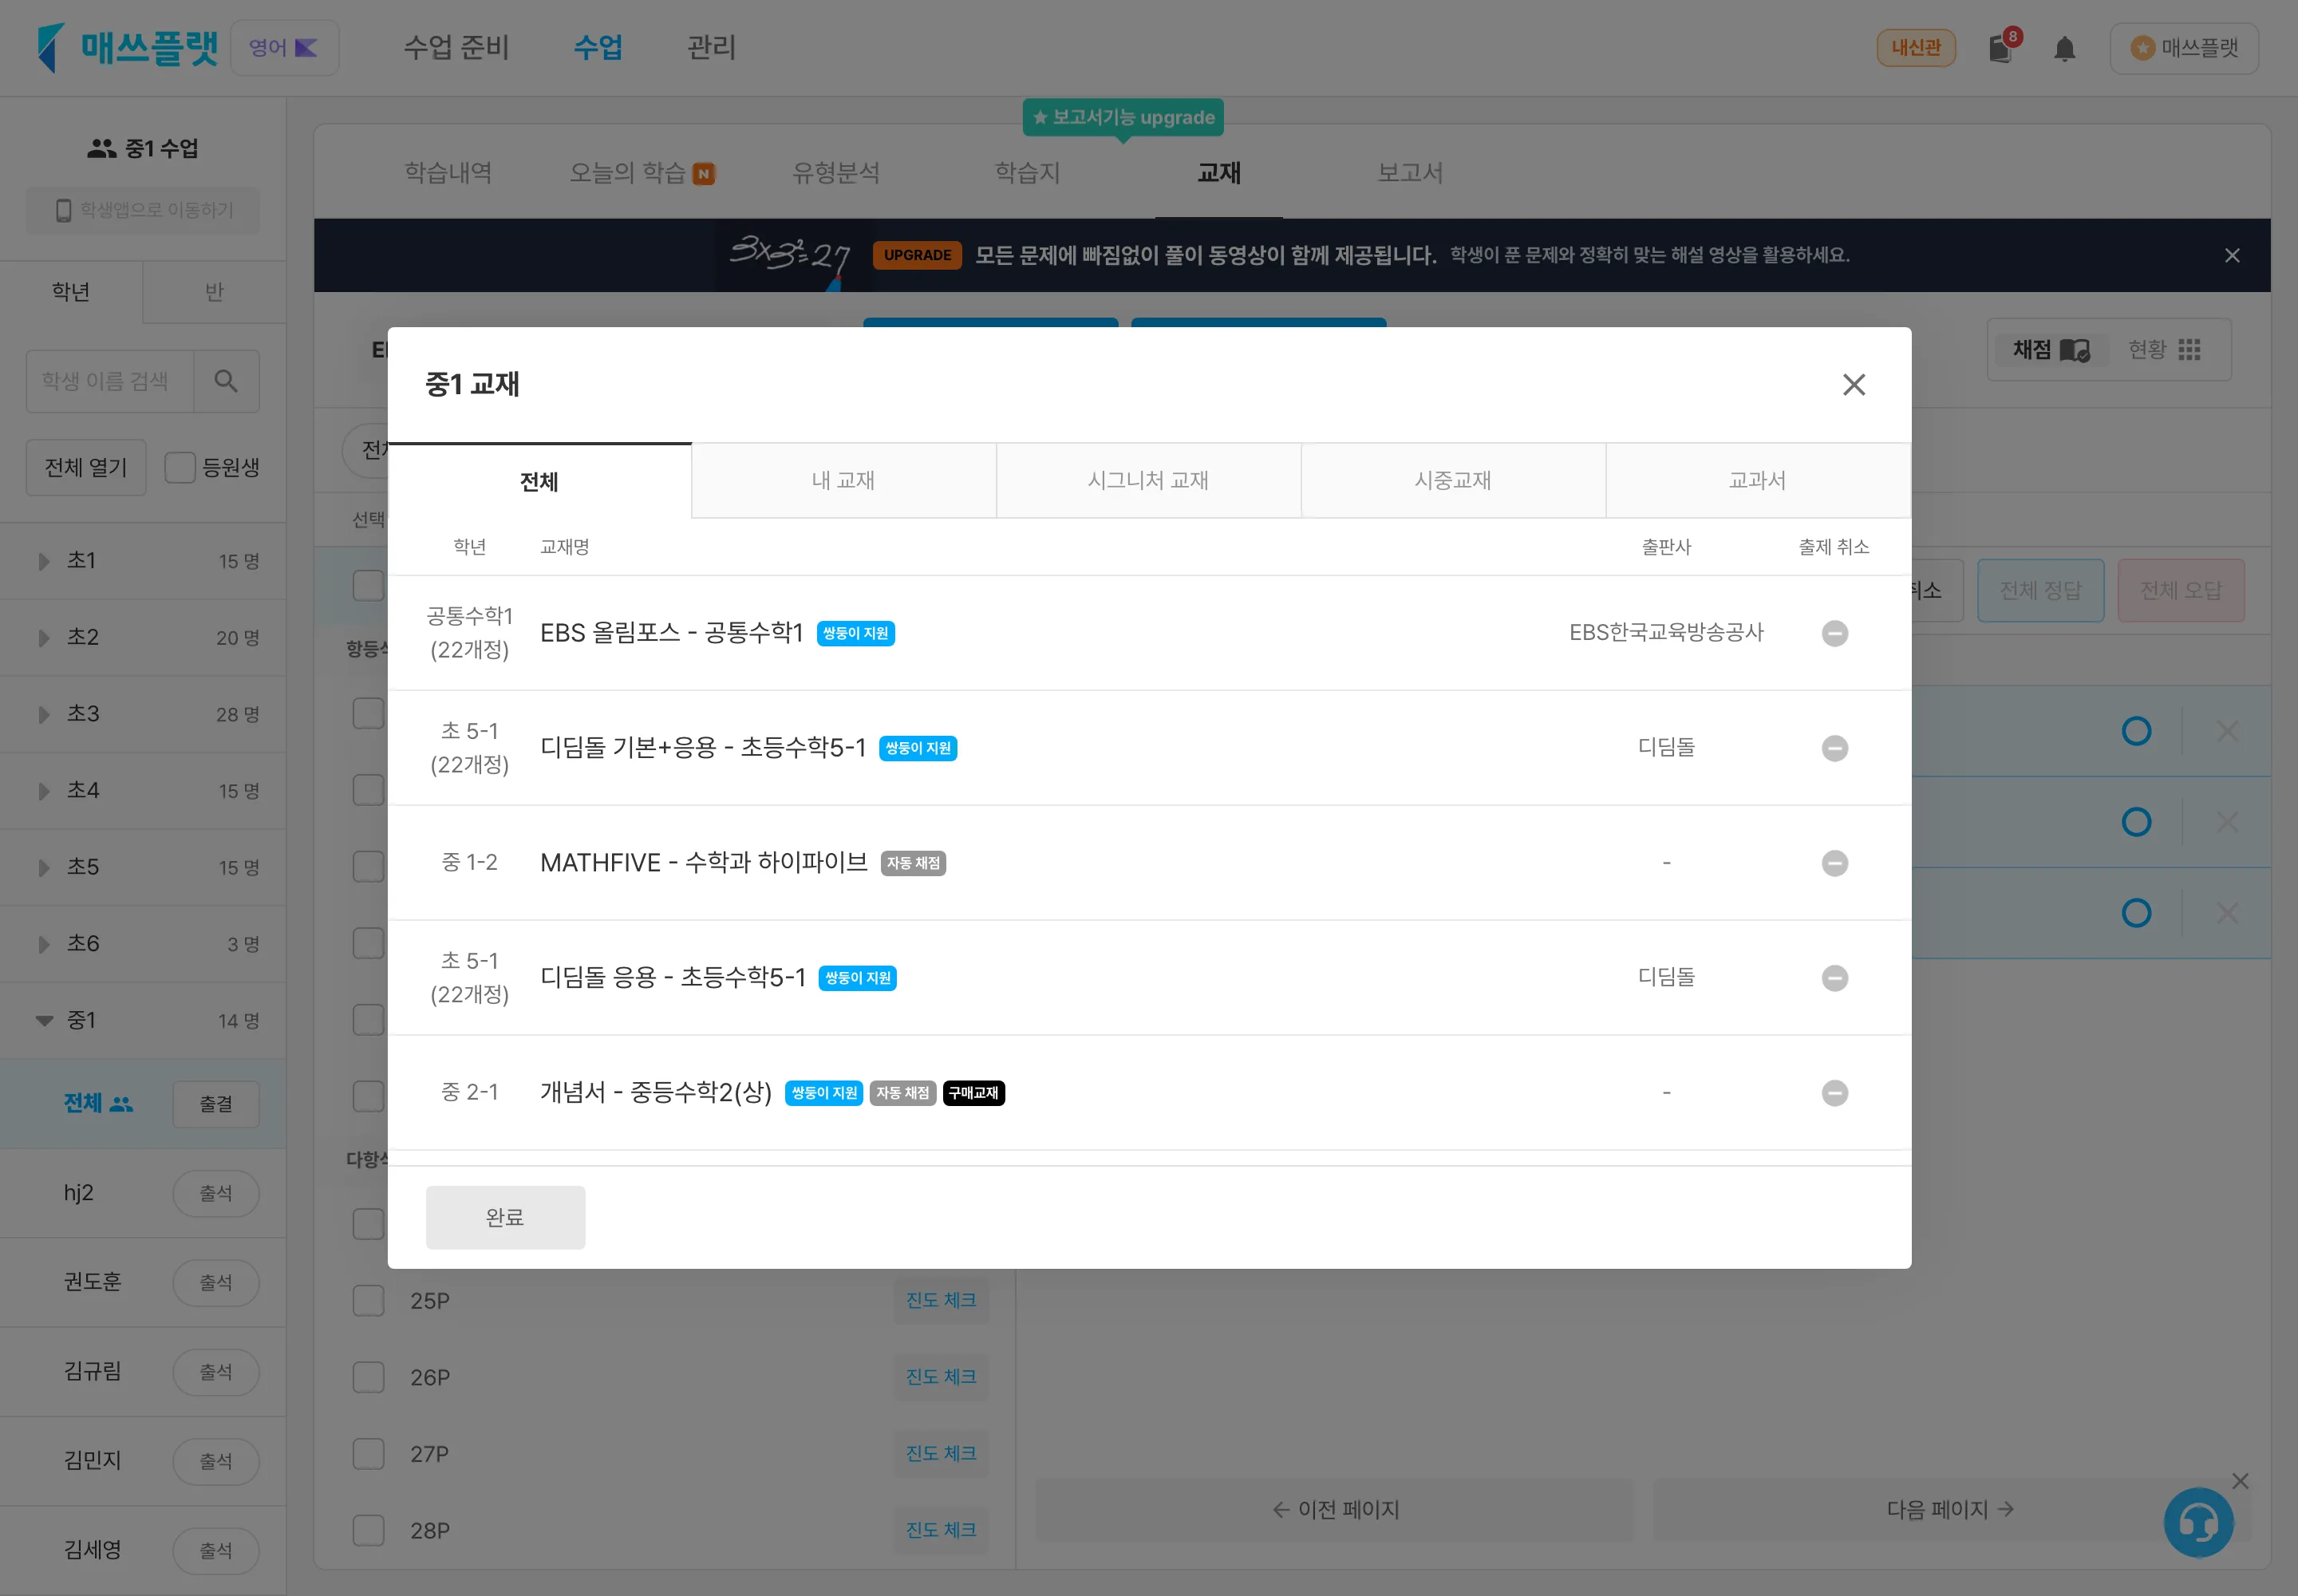2298x1596 pixels.
Task: Select the 반 tab in sidebar
Action: 214,292
